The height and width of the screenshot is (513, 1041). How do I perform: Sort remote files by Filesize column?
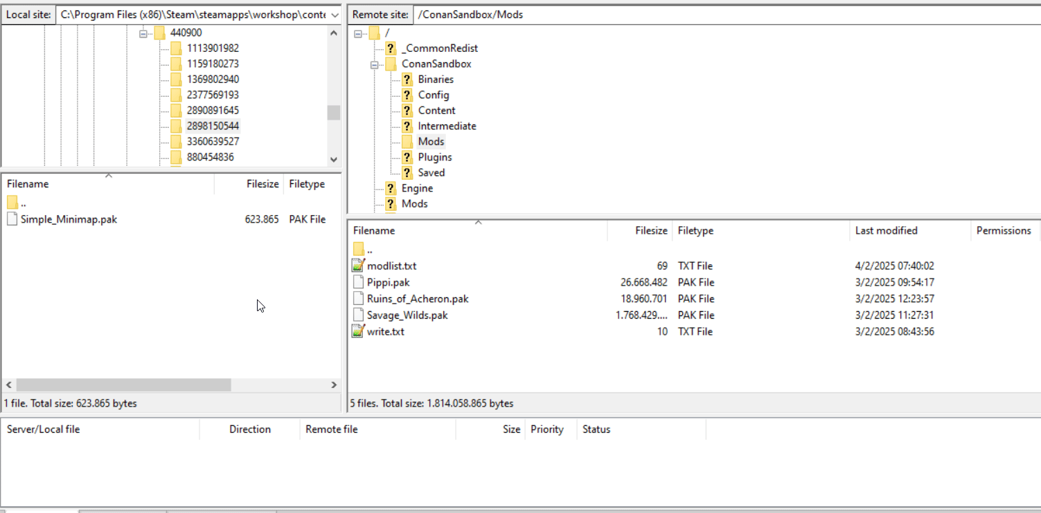click(651, 231)
